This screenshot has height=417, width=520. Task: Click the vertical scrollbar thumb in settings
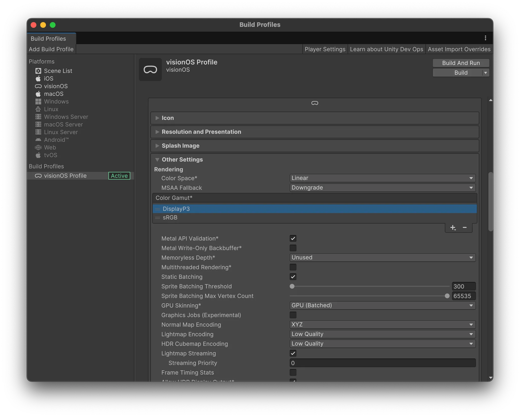click(491, 202)
